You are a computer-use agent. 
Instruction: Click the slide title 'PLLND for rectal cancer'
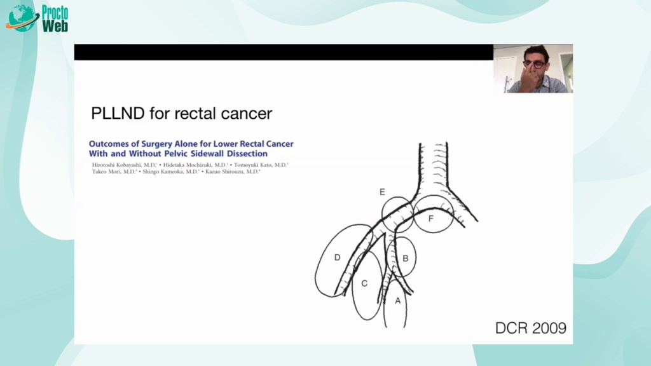(181, 114)
